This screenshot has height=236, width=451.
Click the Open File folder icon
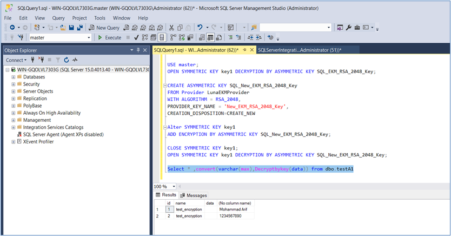point(63,28)
